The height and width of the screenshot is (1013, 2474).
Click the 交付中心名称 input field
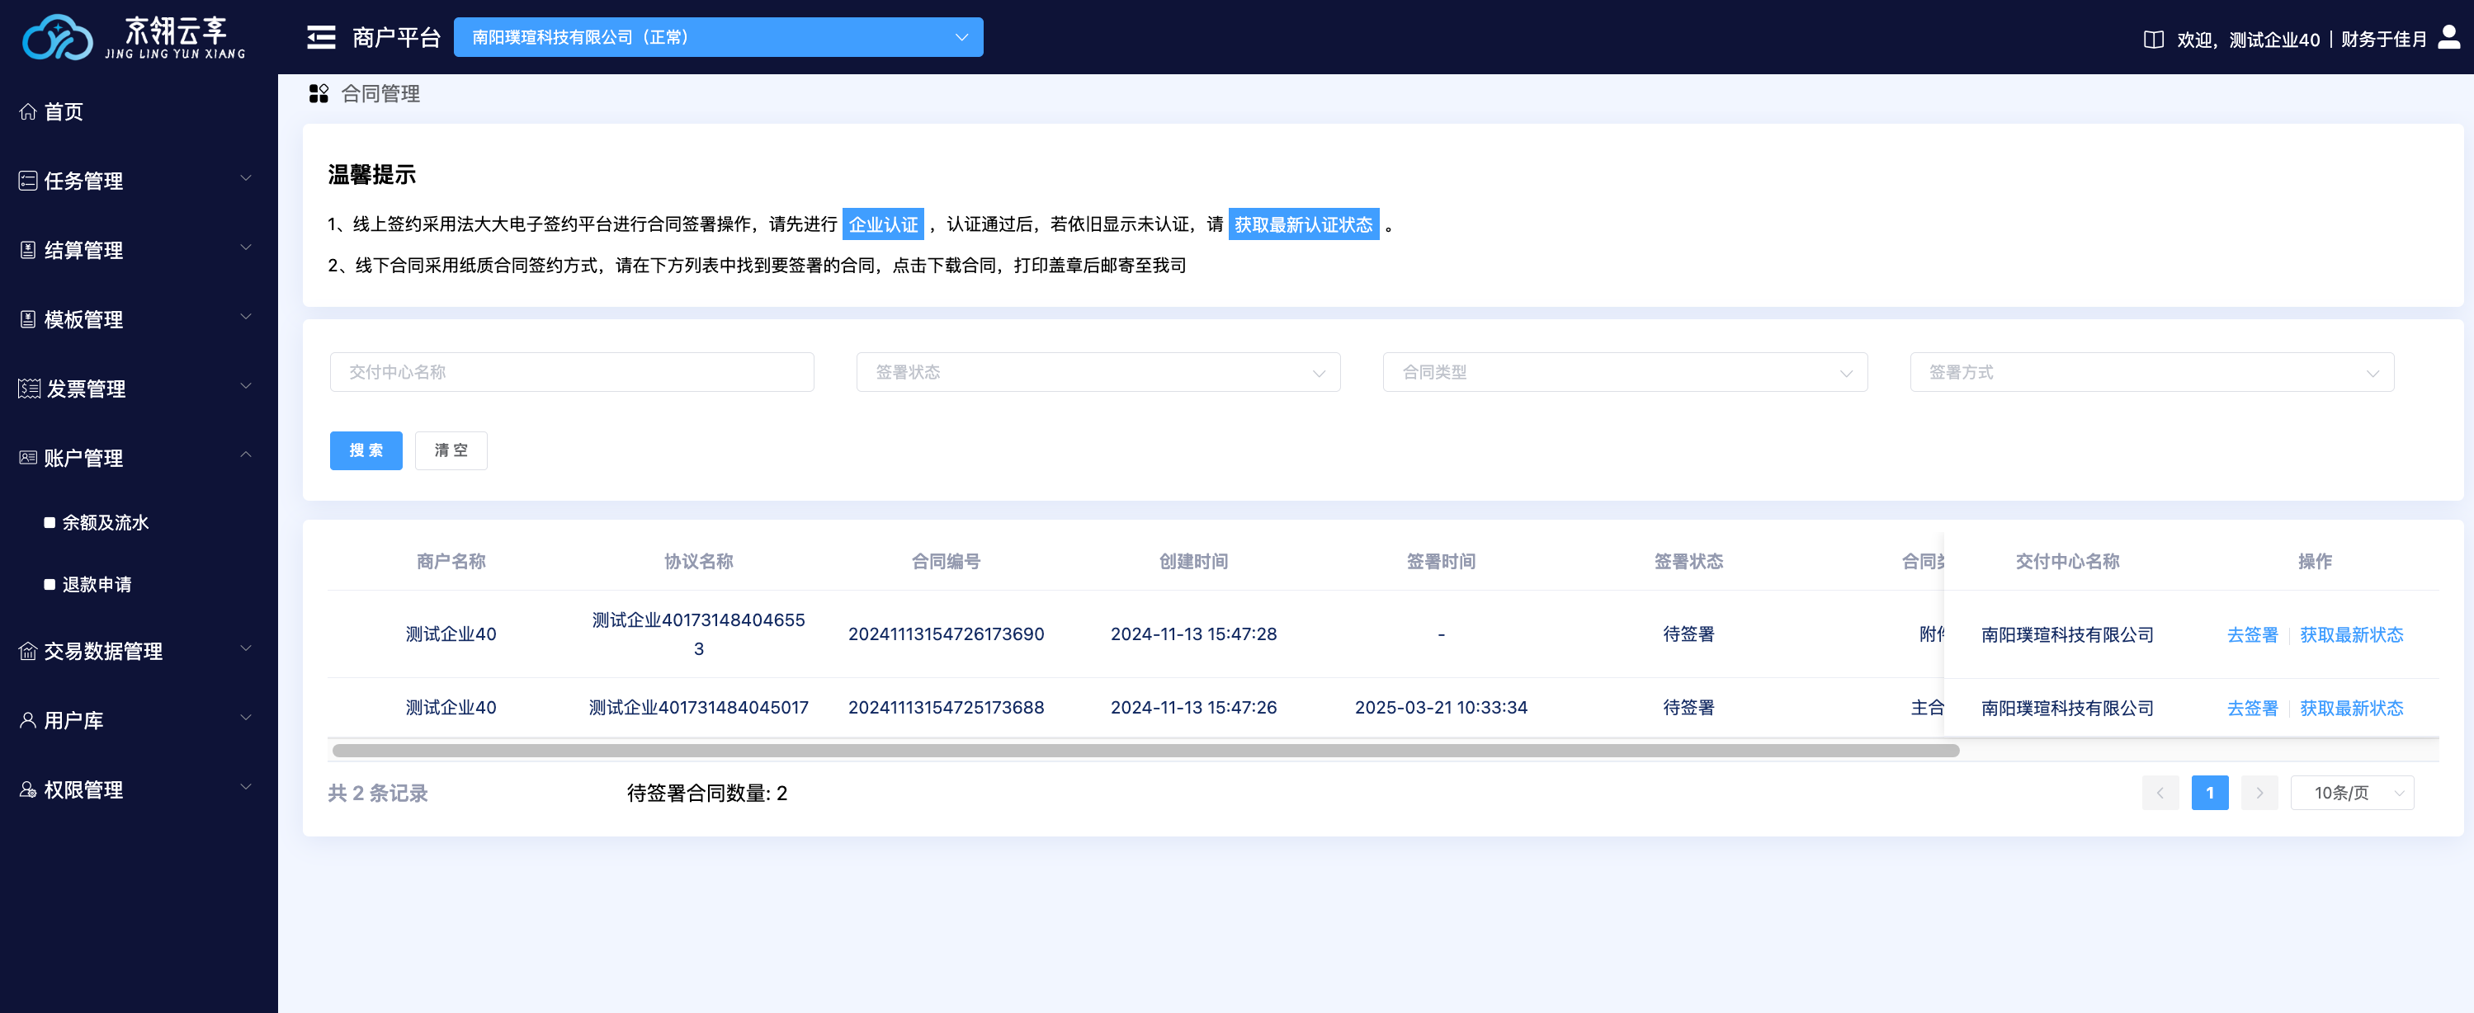point(571,373)
